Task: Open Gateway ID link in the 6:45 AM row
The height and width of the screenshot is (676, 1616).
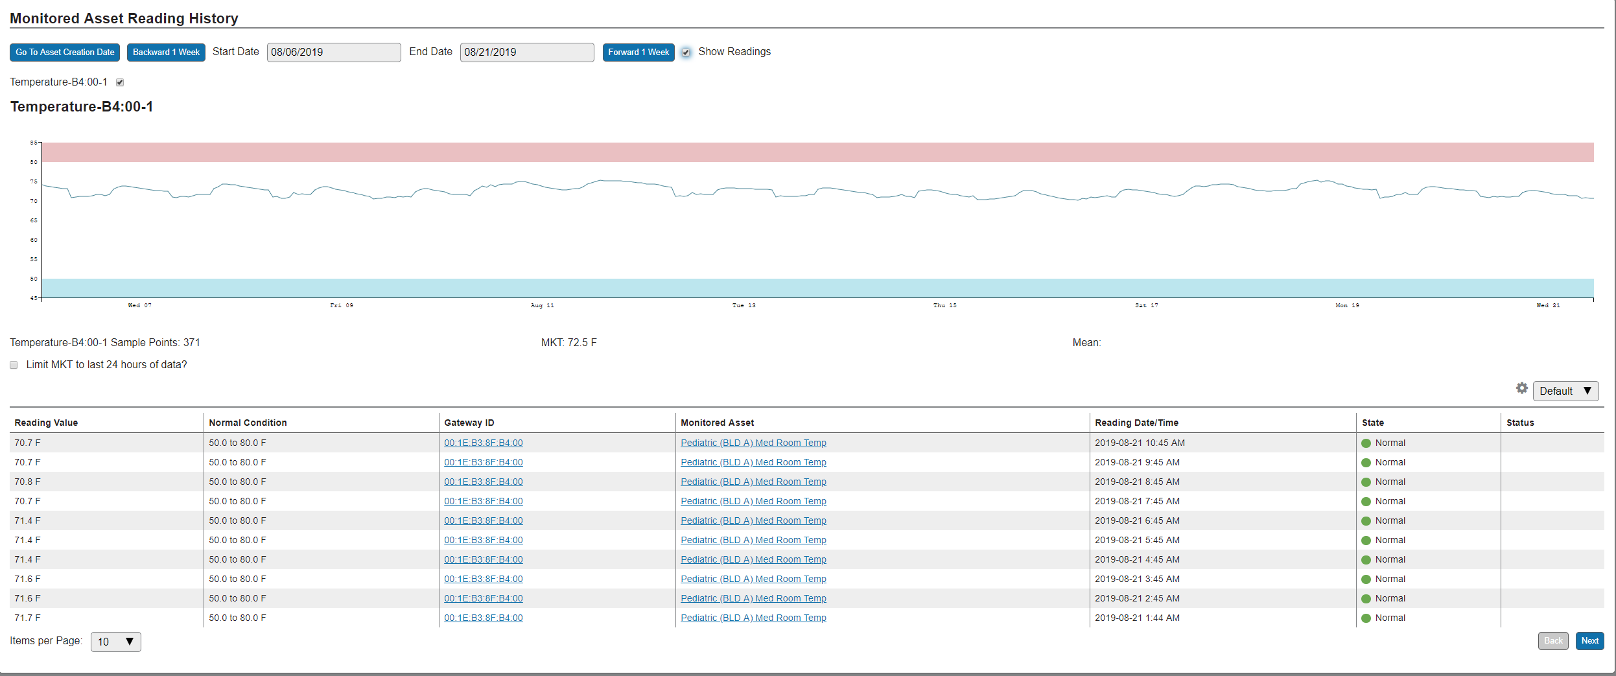Action: click(484, 520)
